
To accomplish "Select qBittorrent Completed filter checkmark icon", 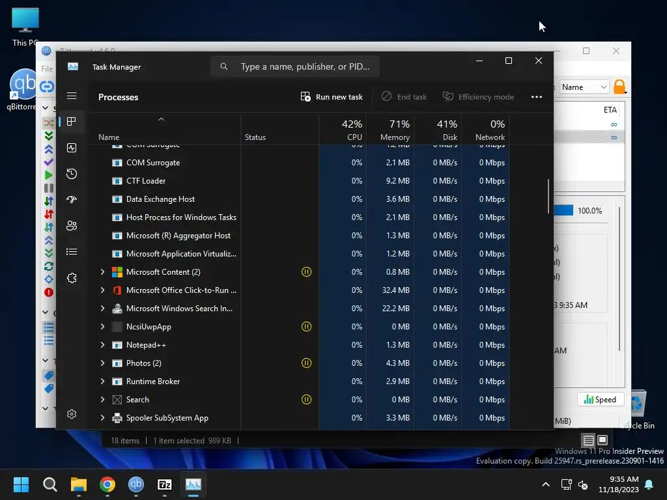I will tap(48, 162).
